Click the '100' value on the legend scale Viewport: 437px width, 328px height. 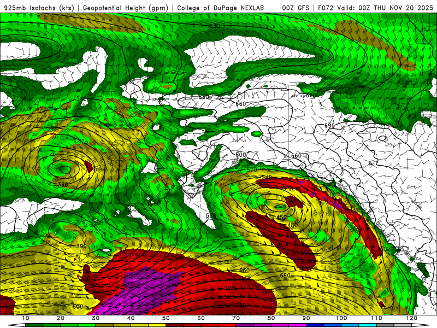point(341,318)
